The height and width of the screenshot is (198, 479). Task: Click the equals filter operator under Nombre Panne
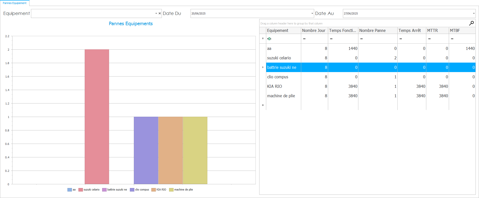click(361, 39)
